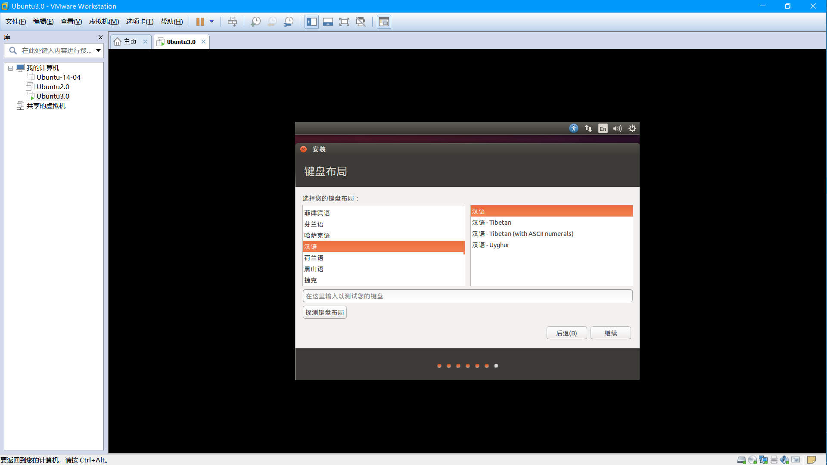Open the suspend button dropdown arrow
Image resolution: width=827 pixels, height=465 pixels.
click(211, 22)
